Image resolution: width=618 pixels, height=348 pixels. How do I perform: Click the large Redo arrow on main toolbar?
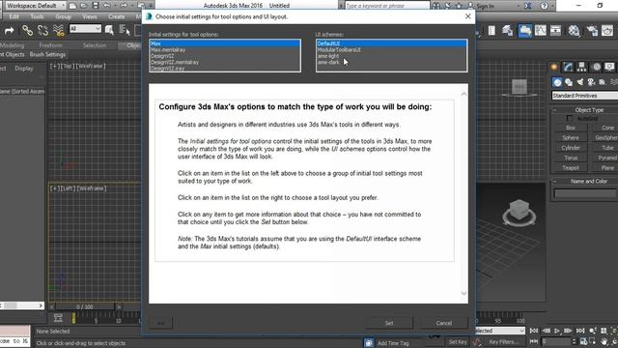pyautogui.click(x=9, y=30)
